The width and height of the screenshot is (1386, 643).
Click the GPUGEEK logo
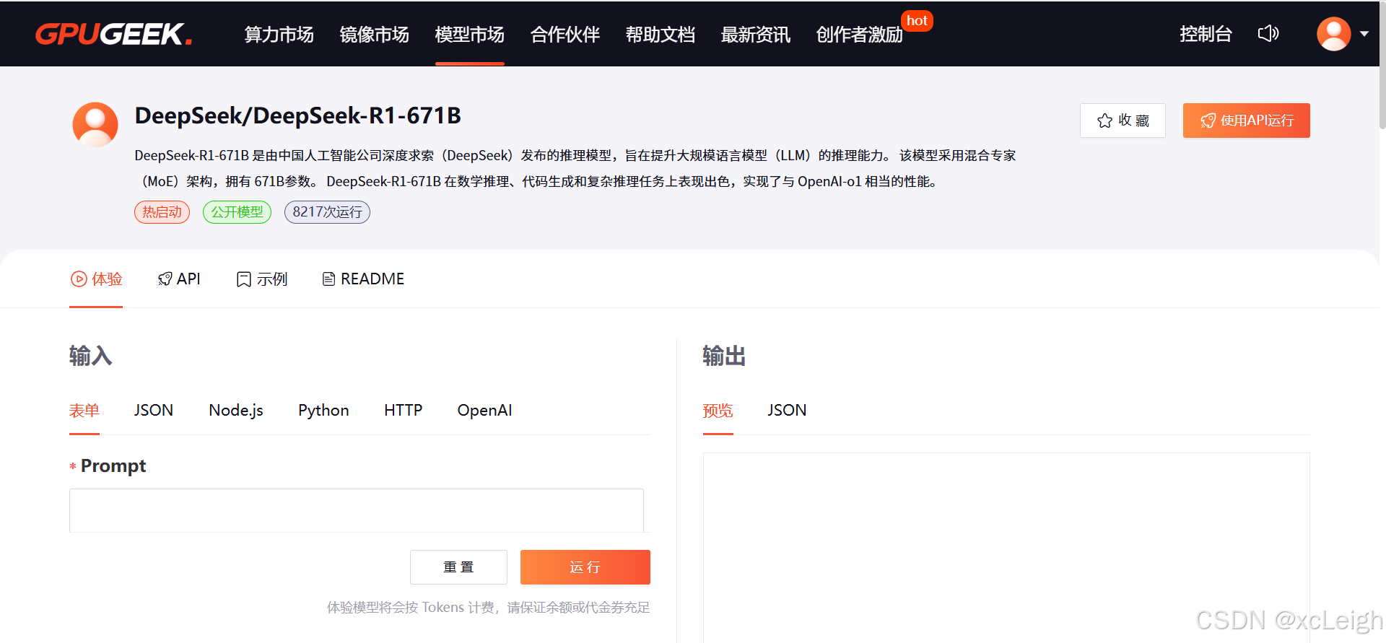coord(113,34)
